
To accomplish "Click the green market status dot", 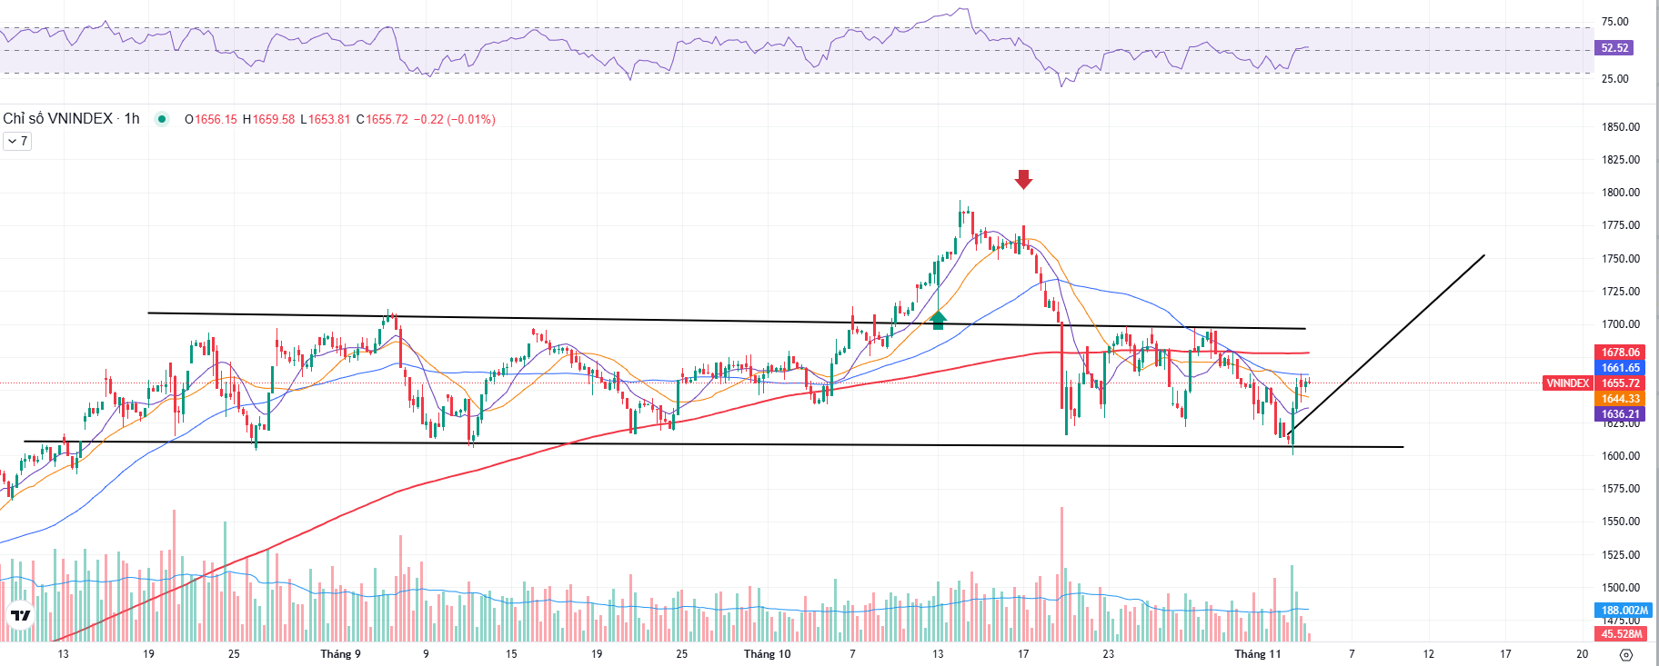I will point(162,119).
